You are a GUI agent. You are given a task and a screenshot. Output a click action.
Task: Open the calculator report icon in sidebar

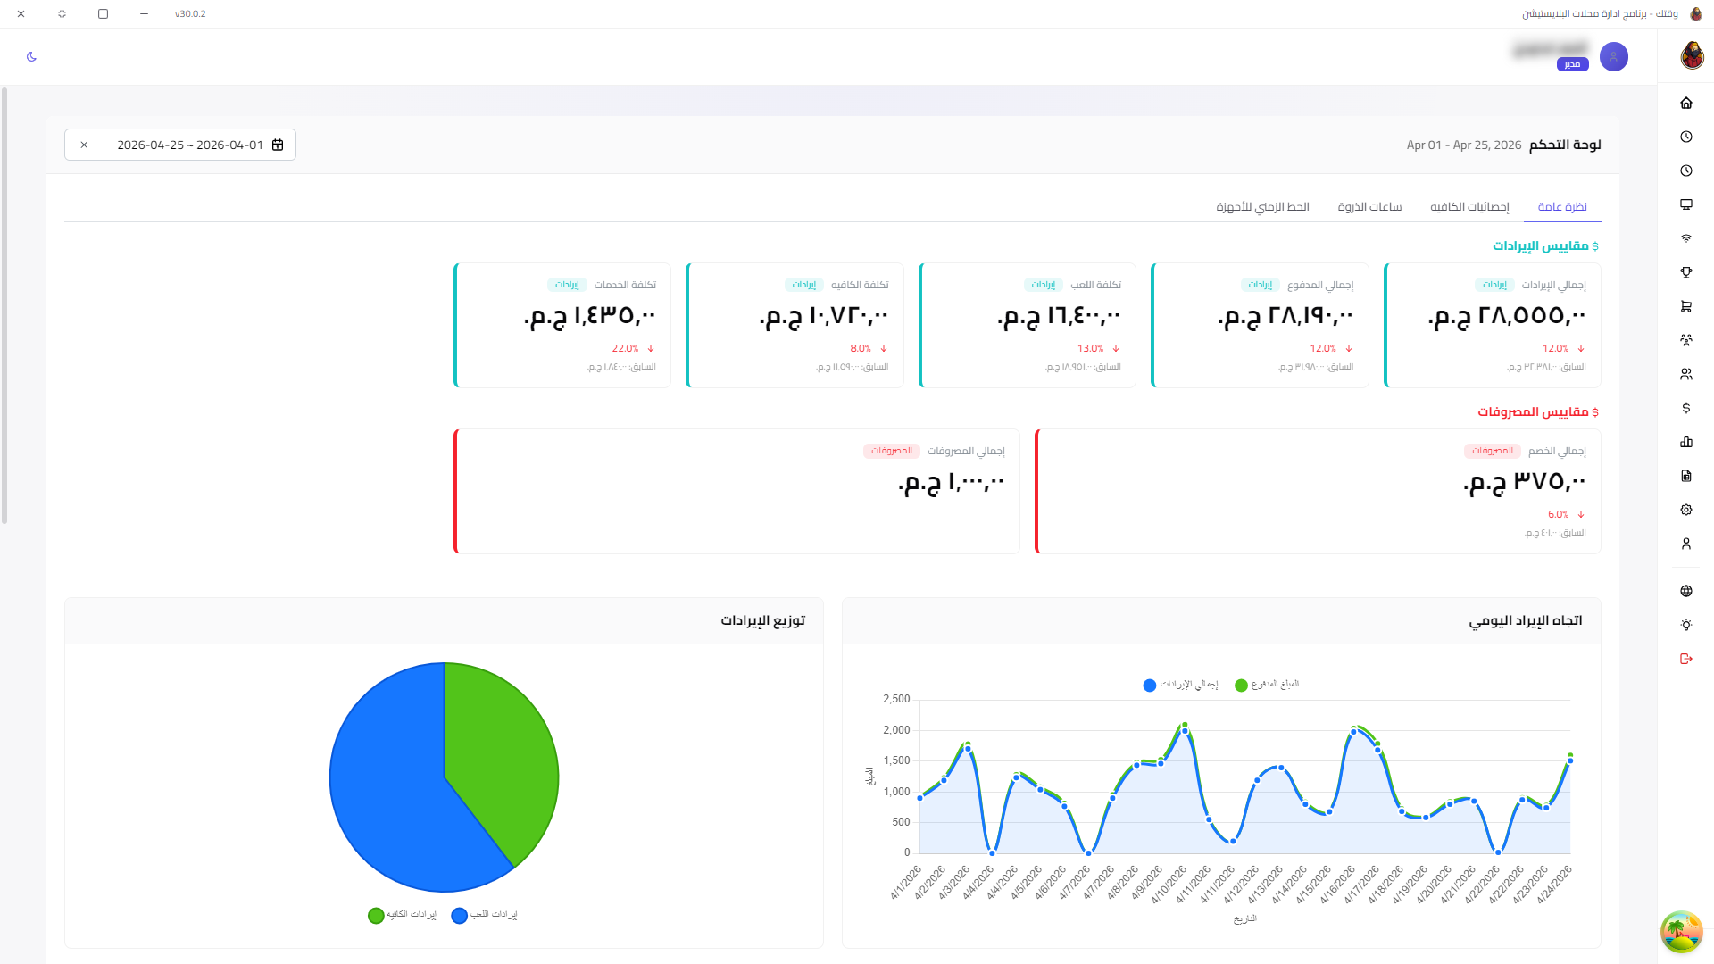1686,476
